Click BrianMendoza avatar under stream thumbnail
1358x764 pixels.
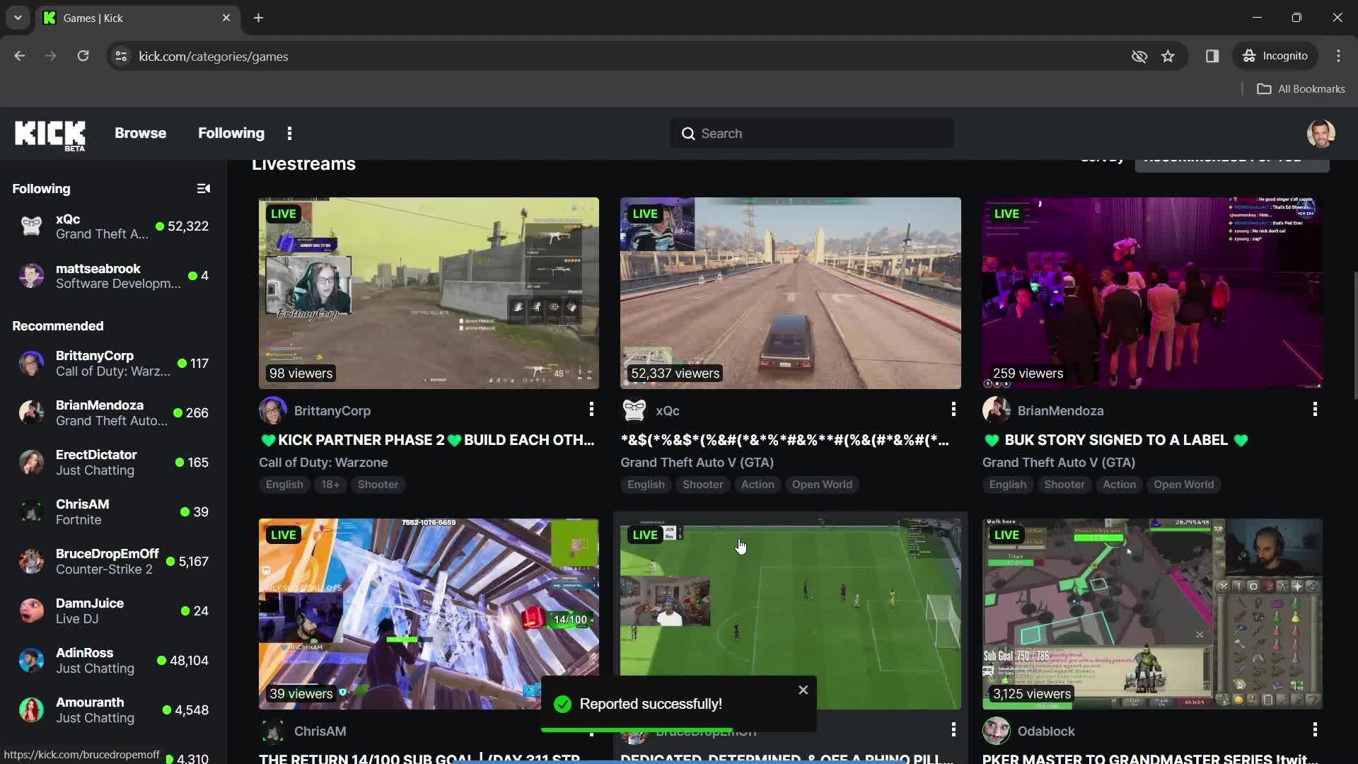996,410
